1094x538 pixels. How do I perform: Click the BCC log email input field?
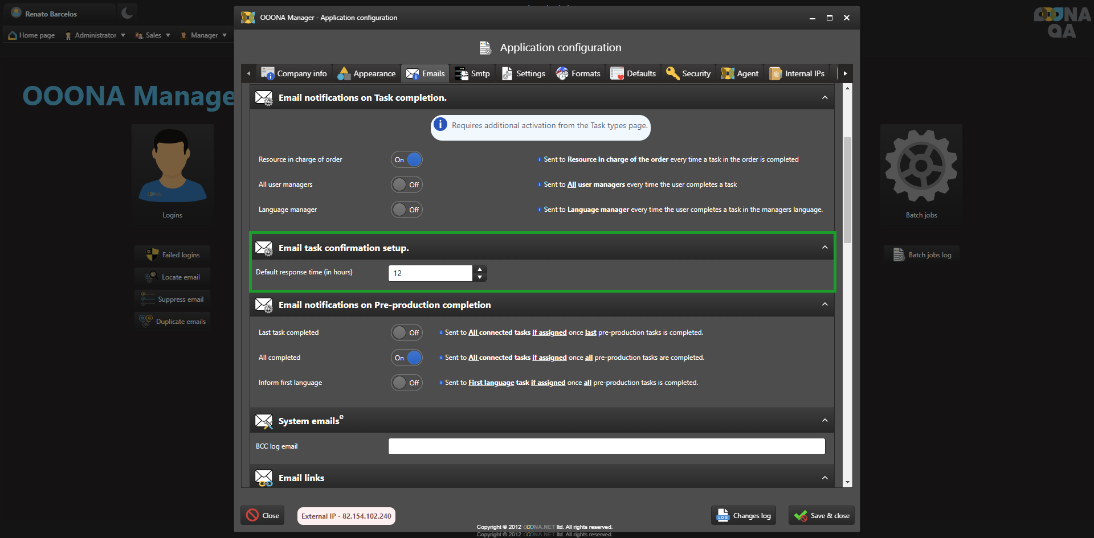pyautogui.click(x=606, y=446)
